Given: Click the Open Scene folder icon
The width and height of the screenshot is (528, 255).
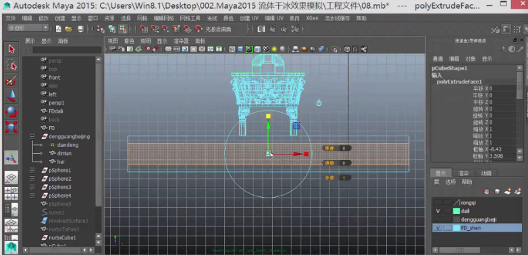Looking at the screenshot, I should pyautogui.click(x=69, y=29).
